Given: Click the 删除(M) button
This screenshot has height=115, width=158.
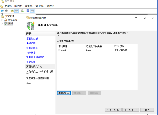Looking at the screenshot, I should pyautogui.click(x=94, y=93).
